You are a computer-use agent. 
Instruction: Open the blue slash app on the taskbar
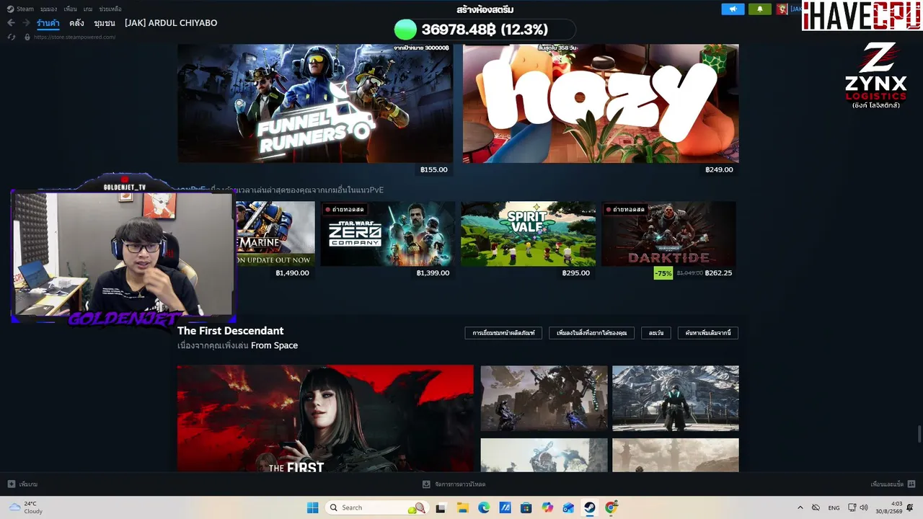tap(505, 507)
